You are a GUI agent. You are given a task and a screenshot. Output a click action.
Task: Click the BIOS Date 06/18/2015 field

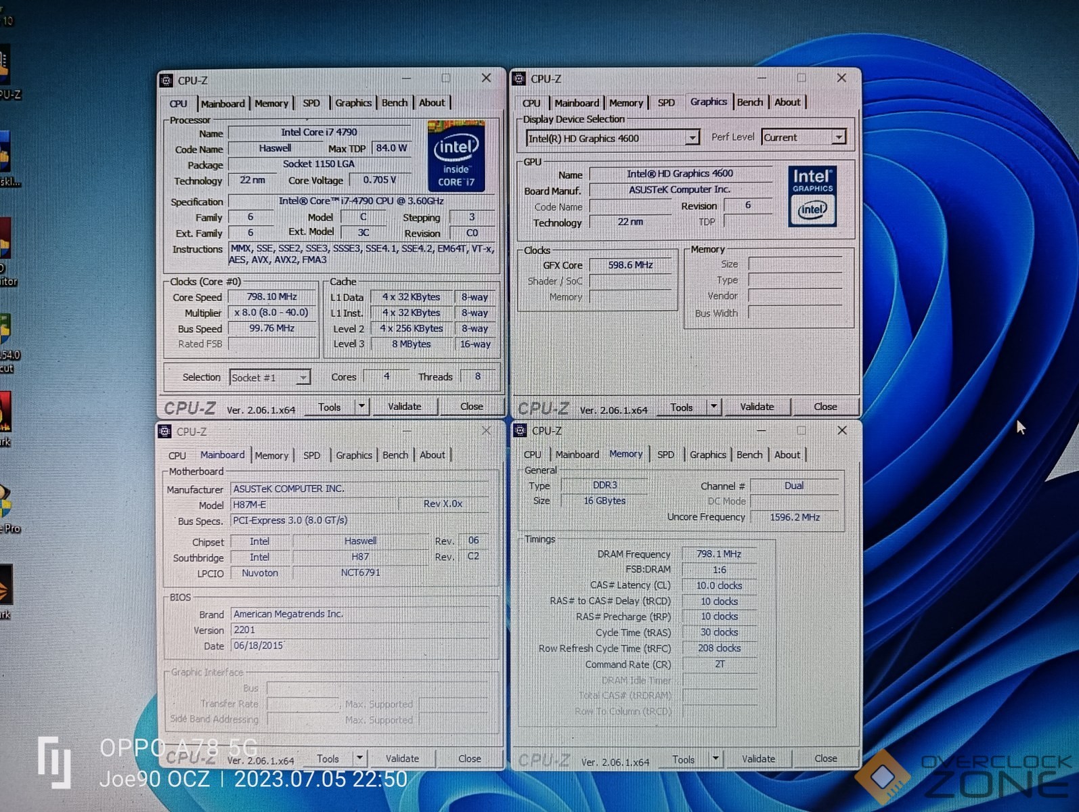359,646
